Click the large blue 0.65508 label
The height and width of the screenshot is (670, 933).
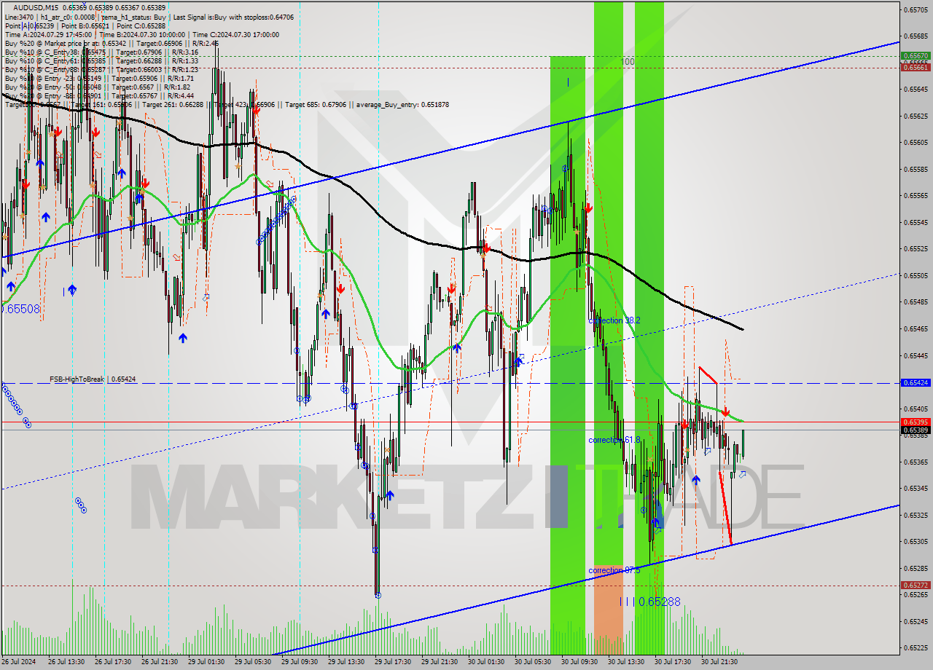(x=20, y=309)
